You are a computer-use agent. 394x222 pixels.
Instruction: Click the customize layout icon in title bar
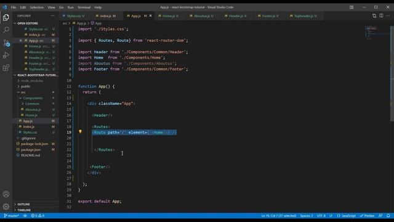pyautogui.click(x=352, y=7)
